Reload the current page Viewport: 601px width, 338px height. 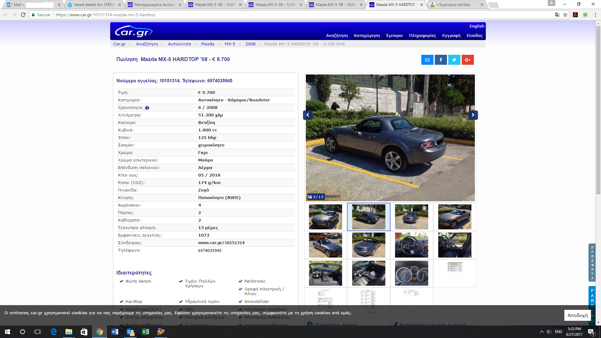coord(23,15)
